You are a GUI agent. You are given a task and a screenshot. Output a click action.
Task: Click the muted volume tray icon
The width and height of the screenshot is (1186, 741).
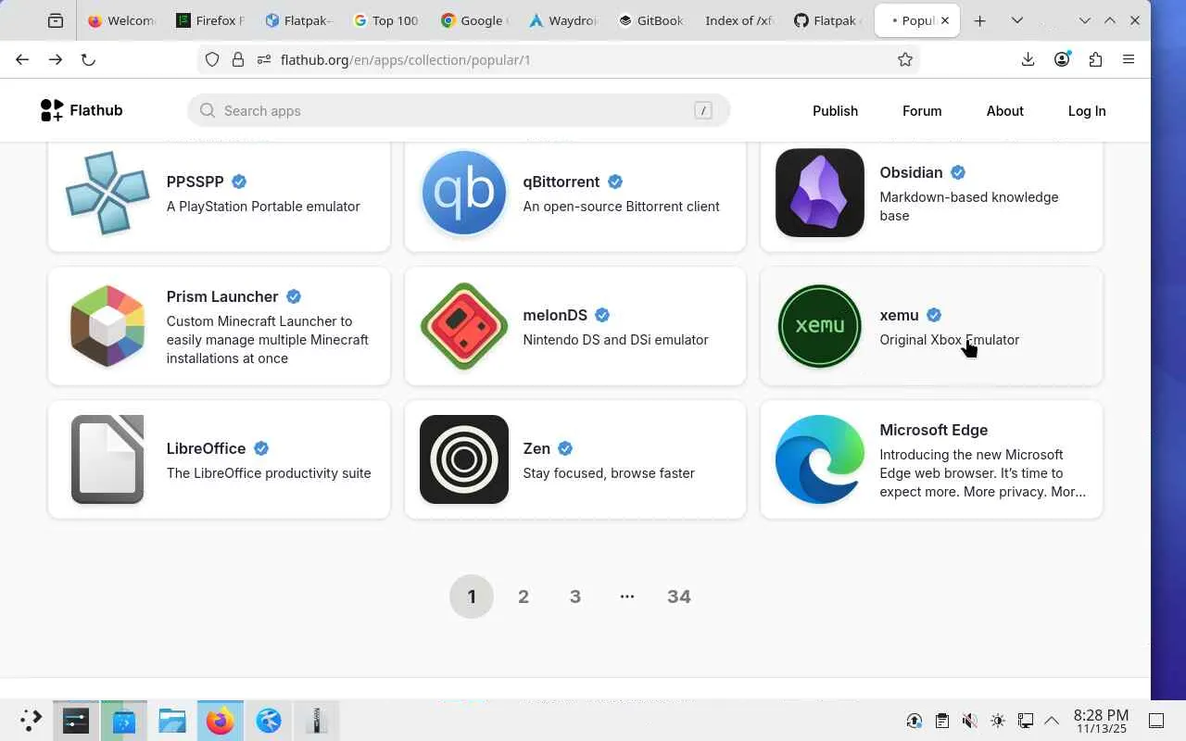click(x=969, y=721)
